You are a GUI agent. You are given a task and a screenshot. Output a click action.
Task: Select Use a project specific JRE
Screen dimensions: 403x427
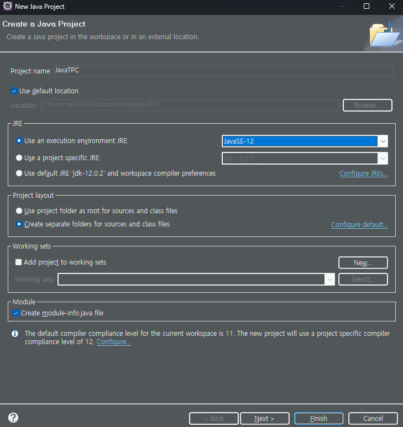tap(19, 158)
